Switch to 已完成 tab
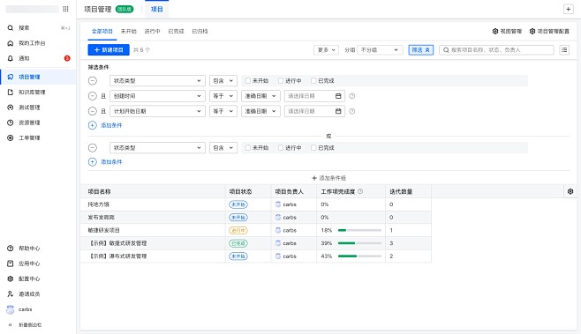Screen dimensions: 581x334 (x=176, y=32)
